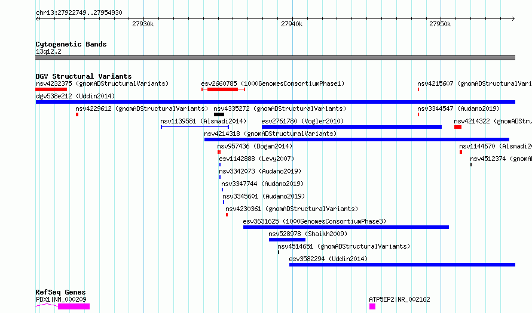Open the nsv3342073 (Audano2019) label
Viewport: 532px width, 313px height.
click(x=260, y=171)
